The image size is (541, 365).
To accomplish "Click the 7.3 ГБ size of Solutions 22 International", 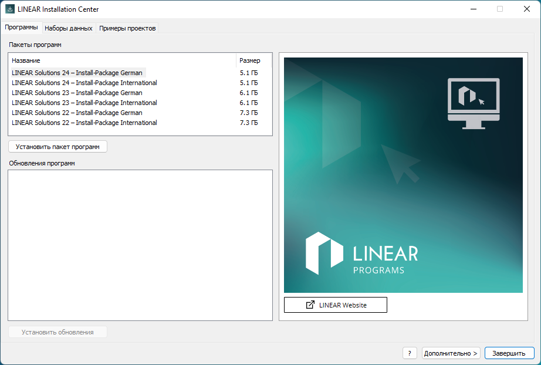I will 249,123.
